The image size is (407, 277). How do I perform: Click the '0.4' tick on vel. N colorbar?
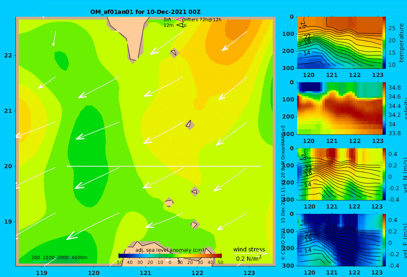pyautogui.click(x=393, y=154)
